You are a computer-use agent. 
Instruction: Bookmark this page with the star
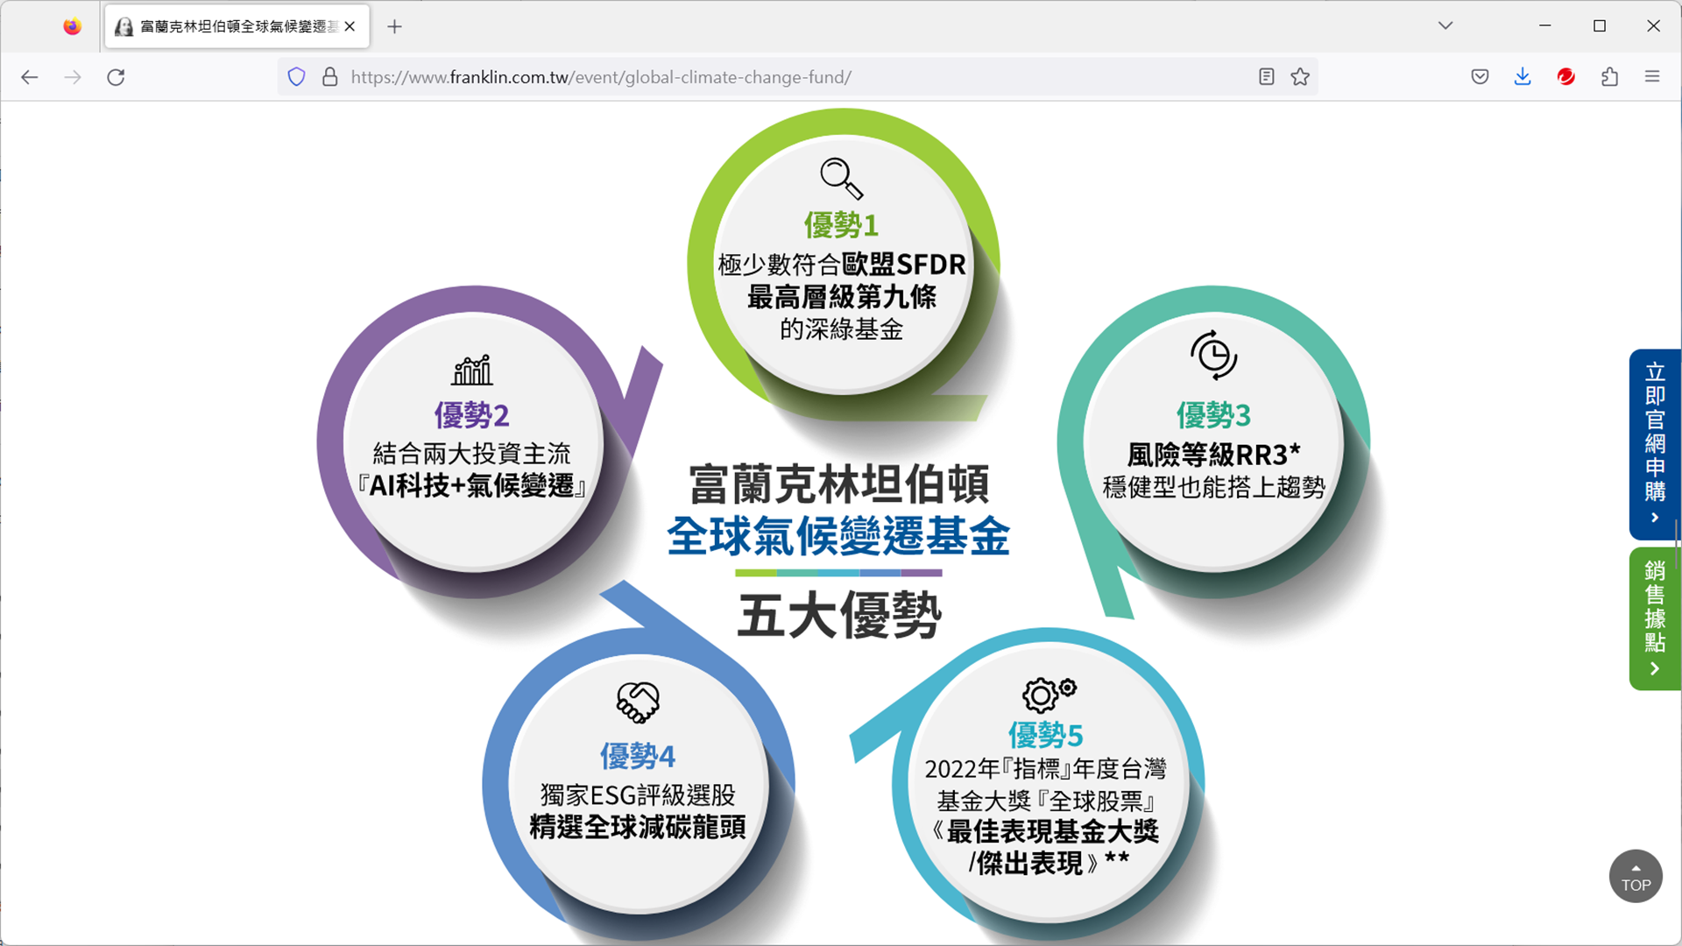point(1300,77)
